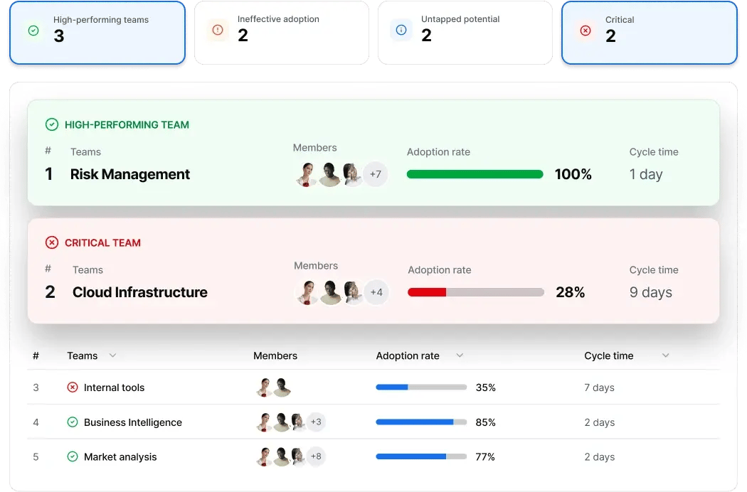
Task: Open the Cycle time column dropdown
Action: point(665,355)
